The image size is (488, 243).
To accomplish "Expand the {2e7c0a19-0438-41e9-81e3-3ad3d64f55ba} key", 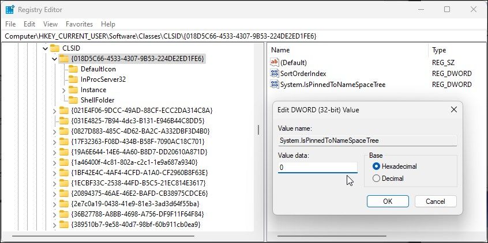I will click(55, 204).
